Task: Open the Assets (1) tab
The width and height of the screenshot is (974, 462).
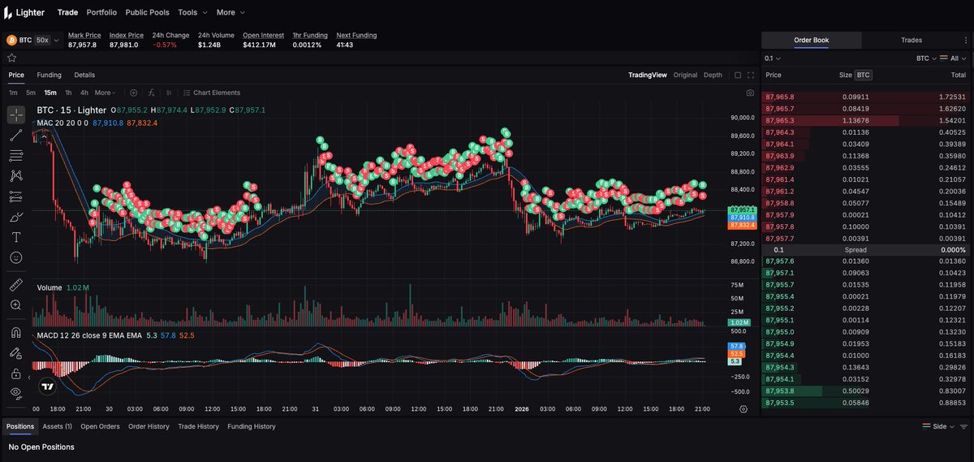Action: tap(57, 426)
